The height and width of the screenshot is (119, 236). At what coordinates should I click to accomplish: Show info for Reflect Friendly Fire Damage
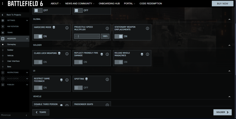tap(107, 54)
